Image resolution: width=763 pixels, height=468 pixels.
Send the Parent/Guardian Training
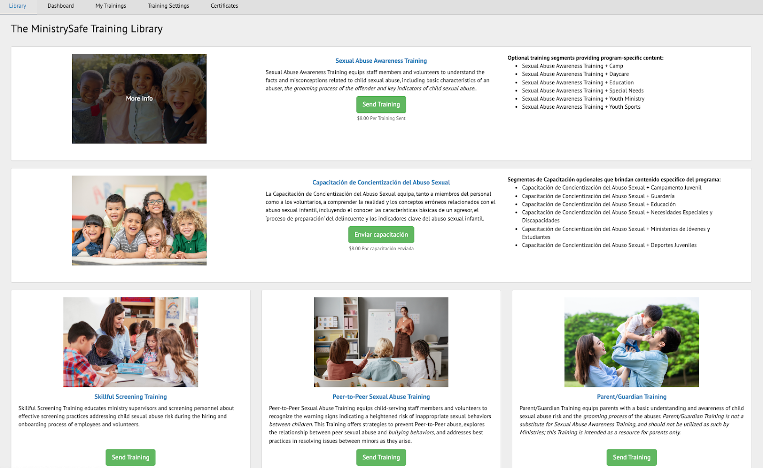pos(631,457)
